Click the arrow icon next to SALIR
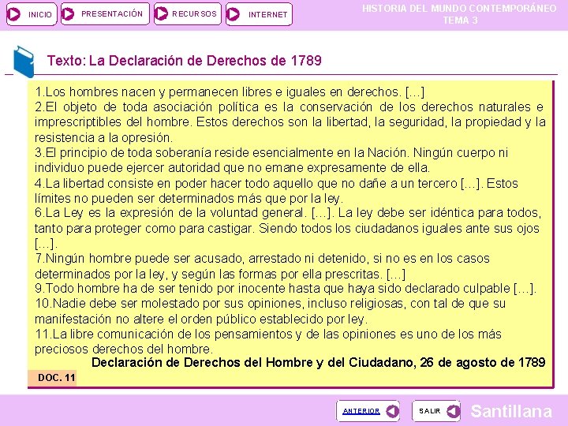This screenshot has width=568, height=426. click(453, 411)
